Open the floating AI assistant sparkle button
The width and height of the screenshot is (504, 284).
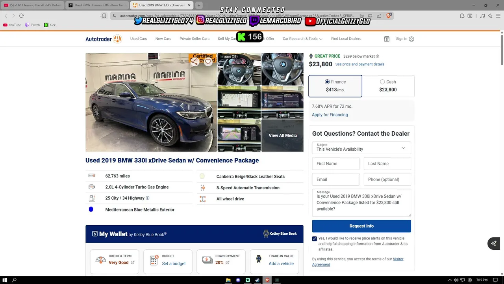pyautogui.click(x=494, y=243)
